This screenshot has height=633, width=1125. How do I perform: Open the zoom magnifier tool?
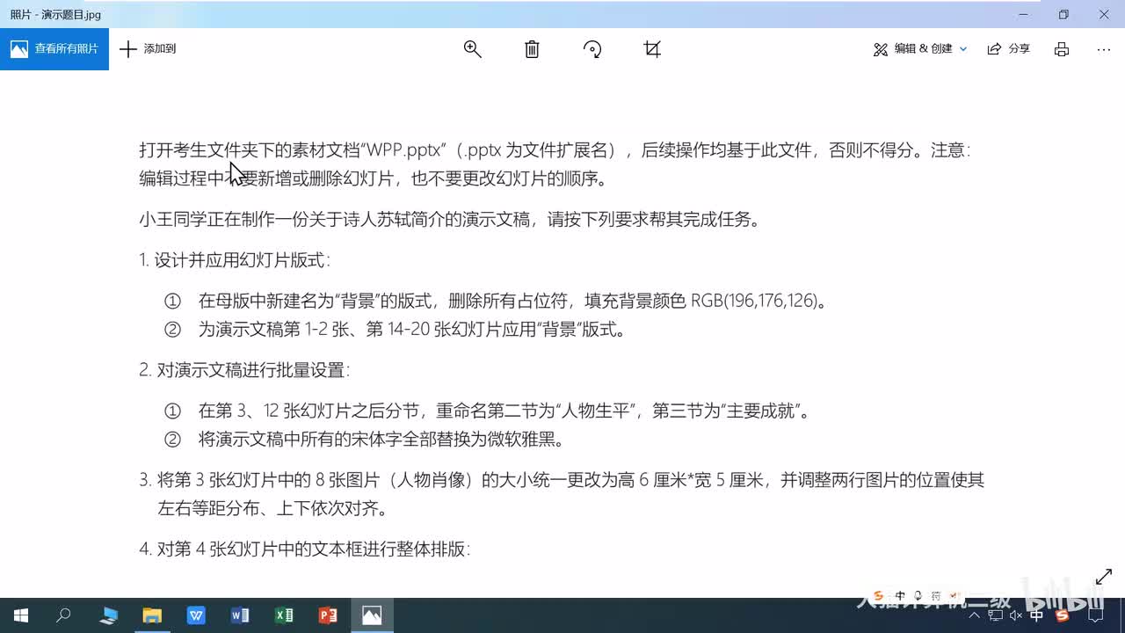tap(472, 49)
